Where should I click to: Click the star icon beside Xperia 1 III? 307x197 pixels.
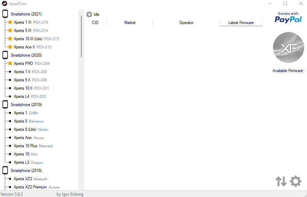[x=10, y=22]
